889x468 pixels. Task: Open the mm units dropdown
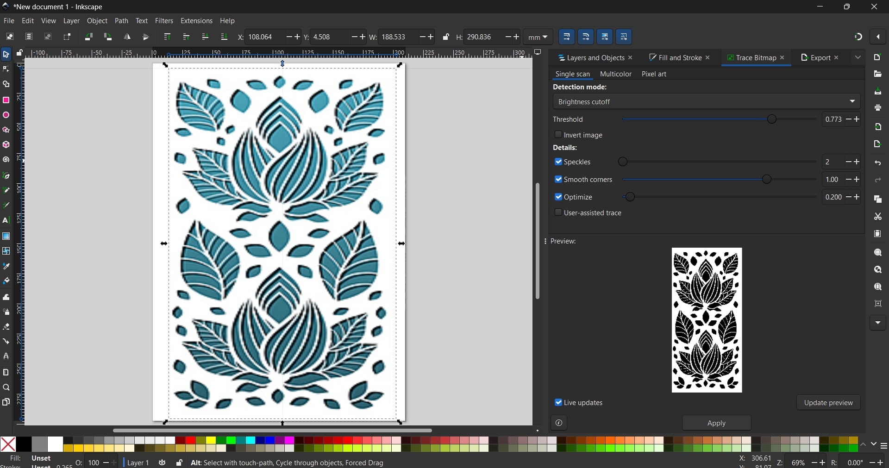click(x=538, y=37)
